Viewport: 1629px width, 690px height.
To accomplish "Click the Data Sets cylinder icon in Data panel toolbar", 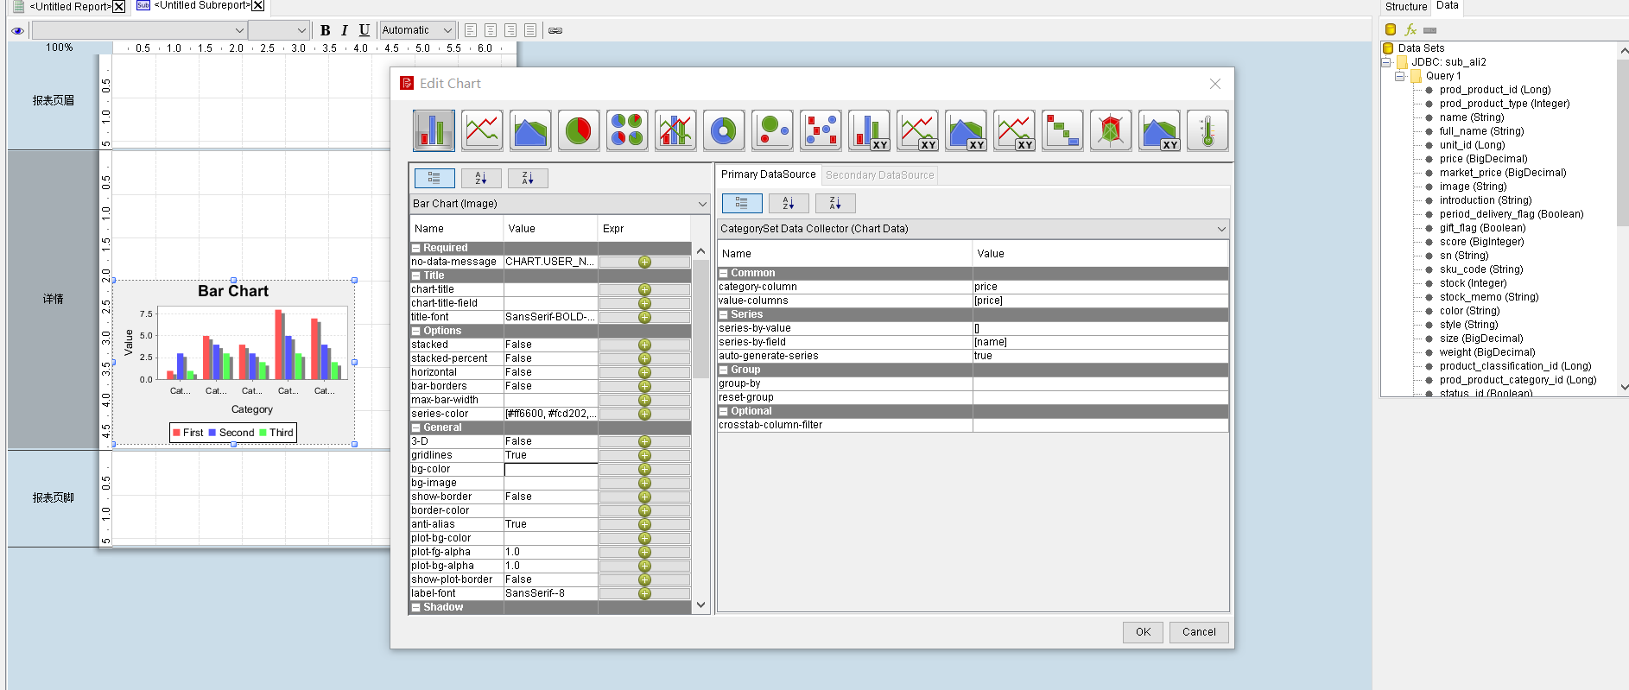I will [1391, 29].
